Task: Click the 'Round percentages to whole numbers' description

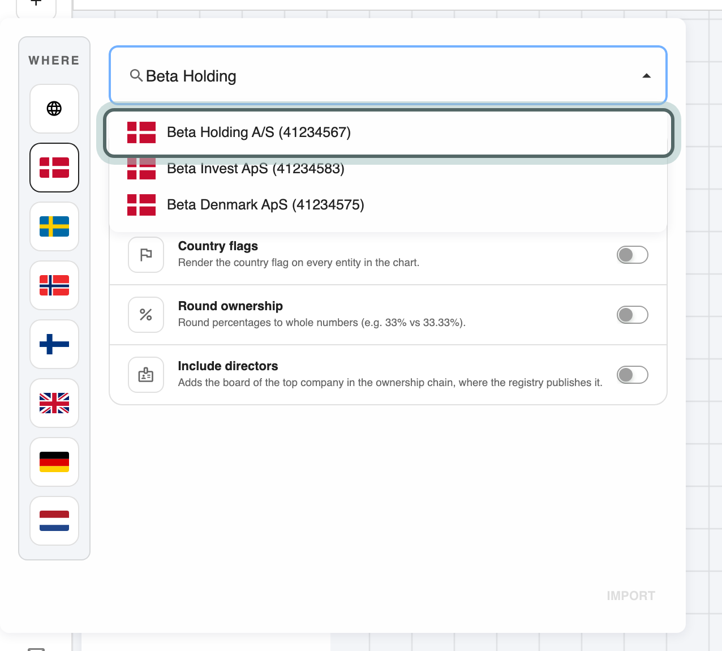Action: 322,323
